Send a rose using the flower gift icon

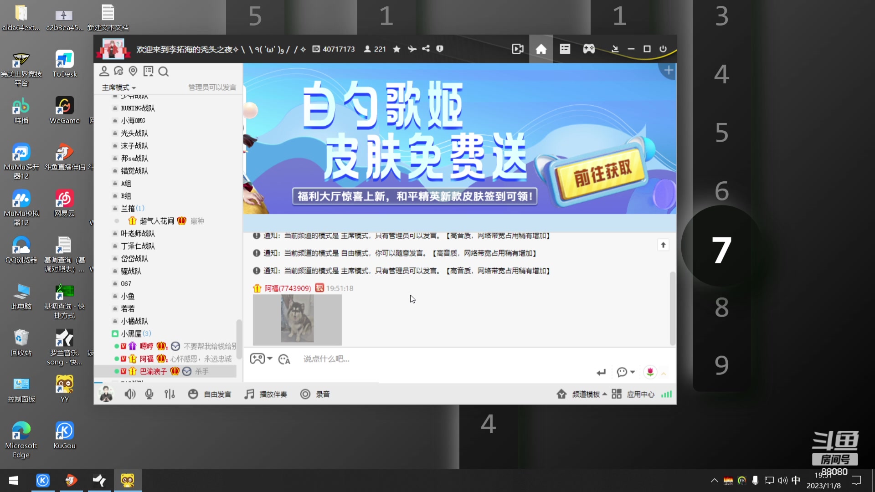[x=650, y=373]
